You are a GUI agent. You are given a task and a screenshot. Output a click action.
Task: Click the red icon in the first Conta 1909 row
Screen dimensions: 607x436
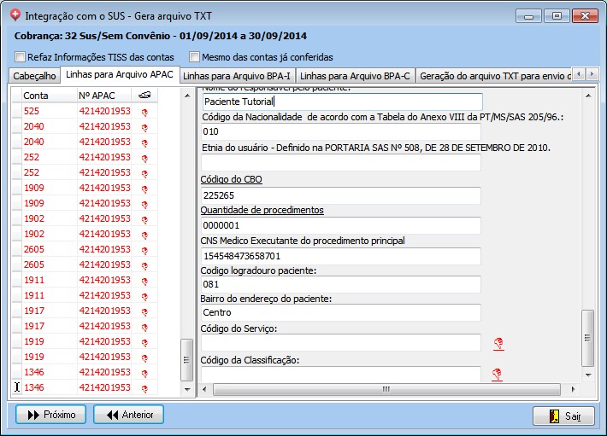[144, 189]
